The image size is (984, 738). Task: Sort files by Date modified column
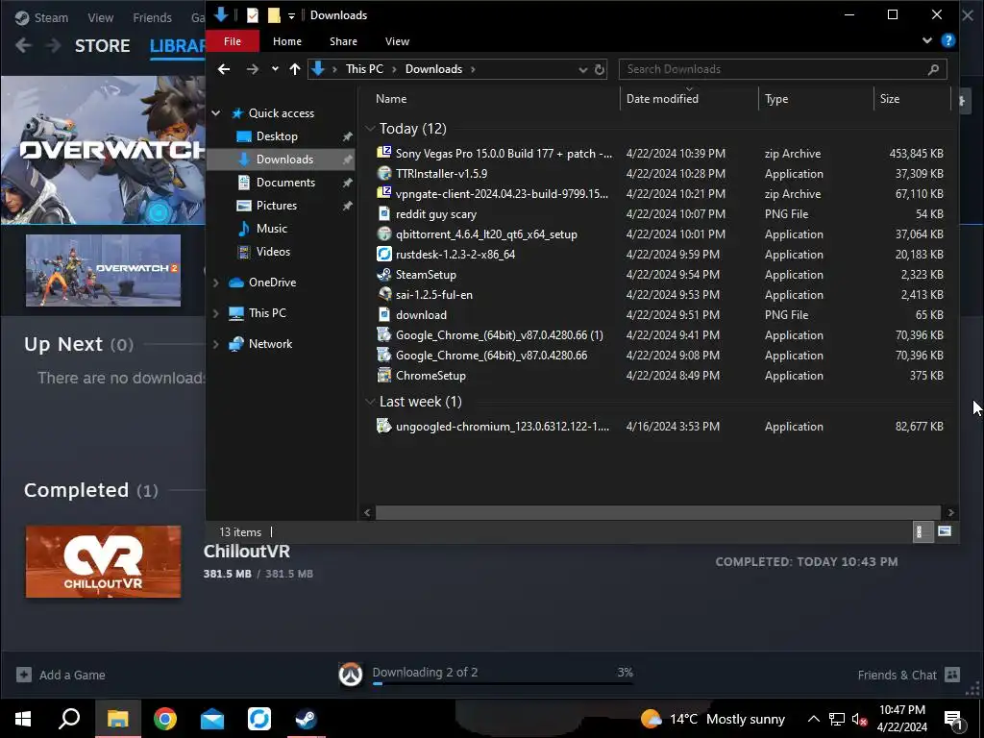pos(689,99)
